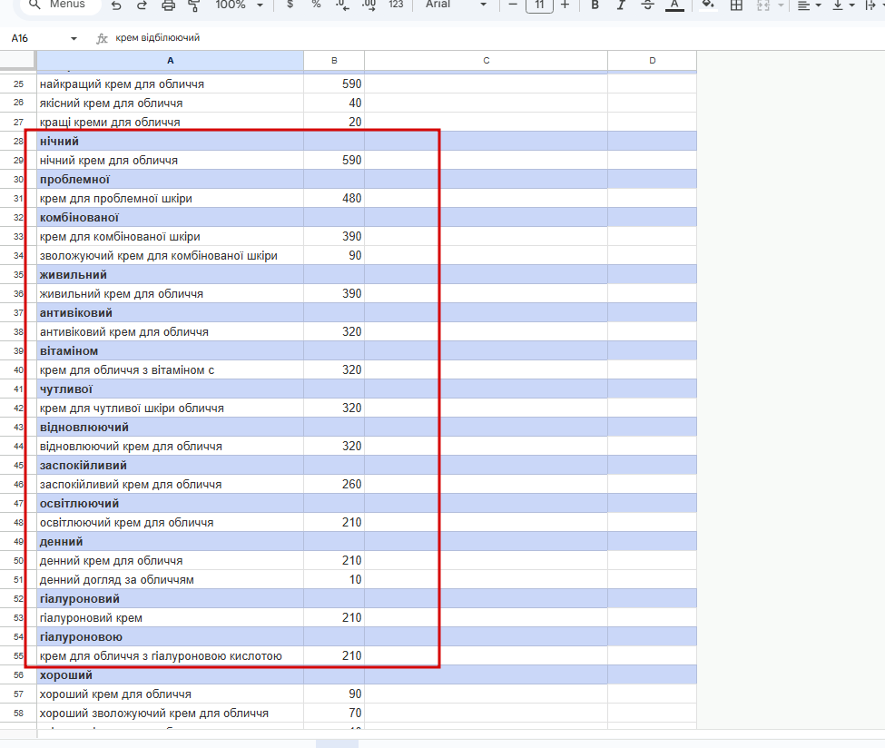
Task: Select column C header
Action: click(486, 61)
